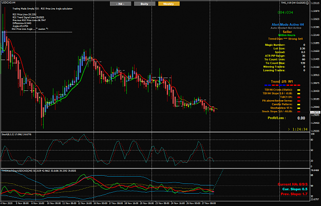Click the Cur. Slope: 0.5 label
The width and height of the screenshot is (321, 206).
click(x=295, y=189)
